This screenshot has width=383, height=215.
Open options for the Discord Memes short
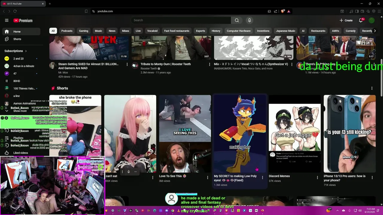317,177
